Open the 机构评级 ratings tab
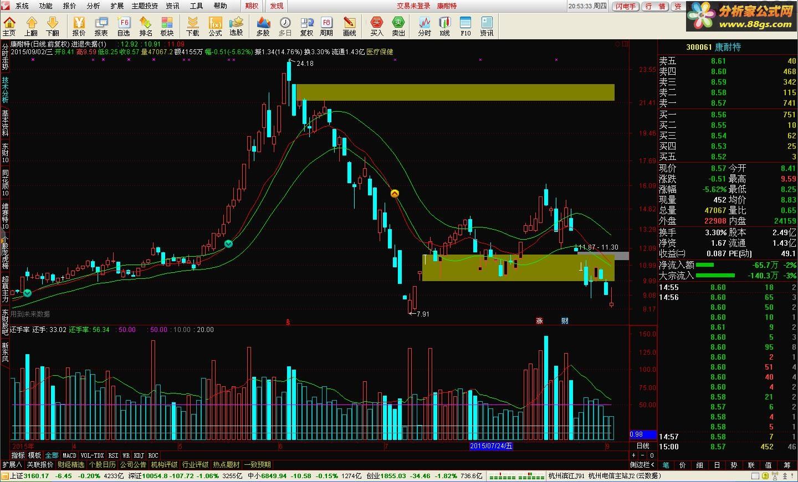 pyautogui.click(x=164, y=465)
